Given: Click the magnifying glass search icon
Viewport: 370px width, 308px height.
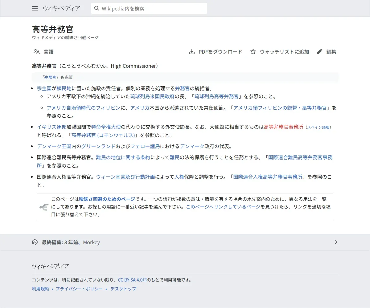Looking at the screenshot, I should click(x=97, y=8).
